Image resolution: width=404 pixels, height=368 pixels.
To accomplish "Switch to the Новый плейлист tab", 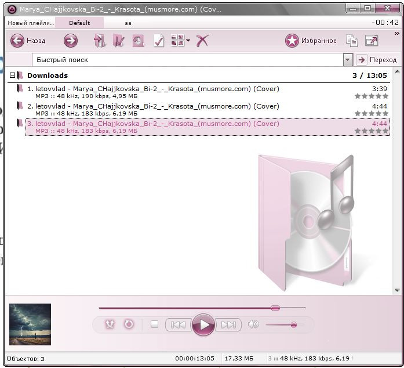I will pyautogui.click(x=29, y=23).
